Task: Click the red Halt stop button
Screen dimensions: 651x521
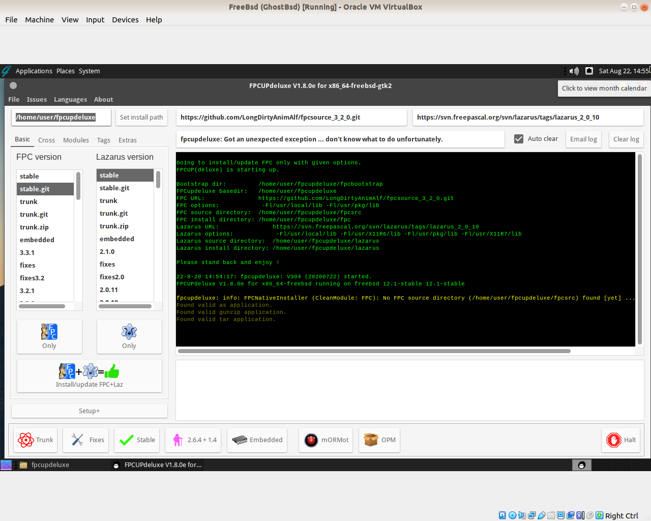Action: tap(621, 440)
